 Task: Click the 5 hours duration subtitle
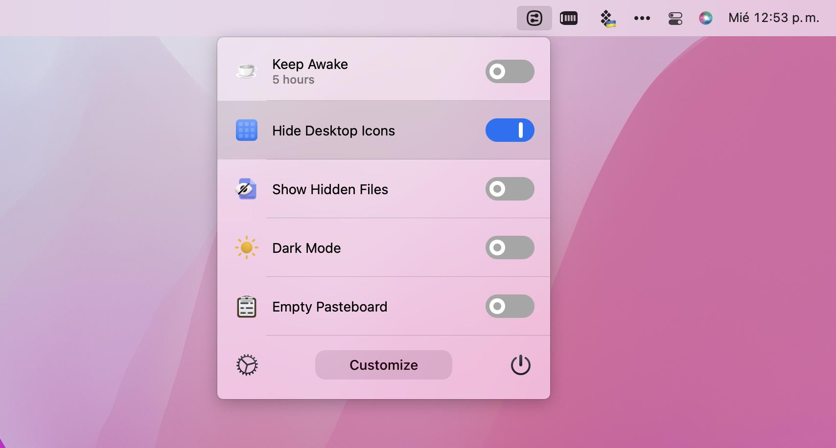(293, 80)
